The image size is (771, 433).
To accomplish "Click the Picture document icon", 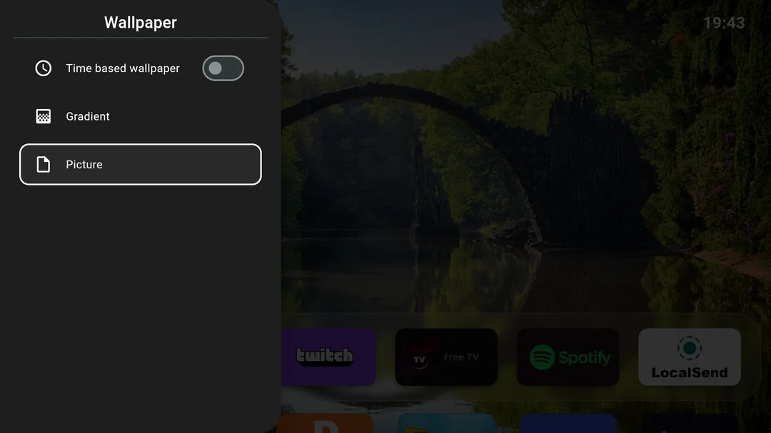I will [43, 163].
